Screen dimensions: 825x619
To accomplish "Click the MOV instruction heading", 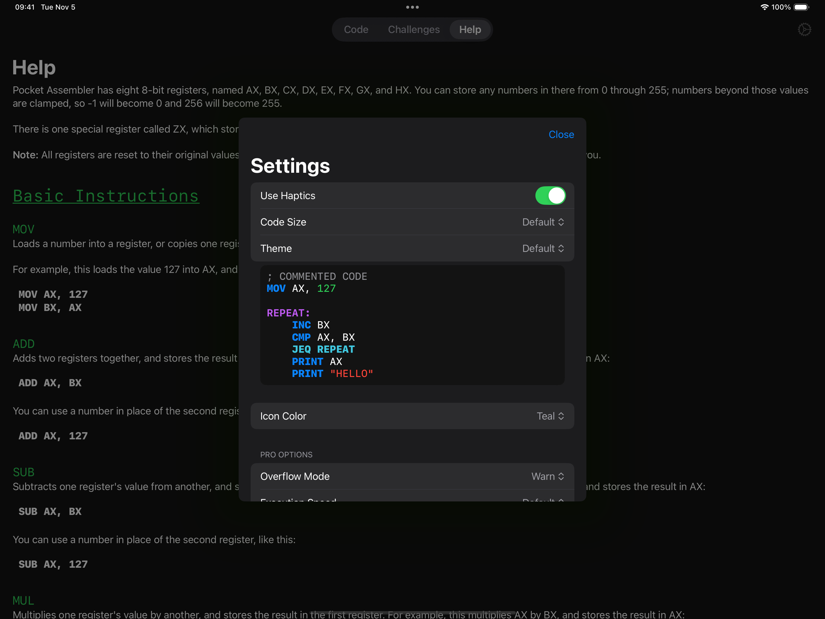I will click(23, 229).
